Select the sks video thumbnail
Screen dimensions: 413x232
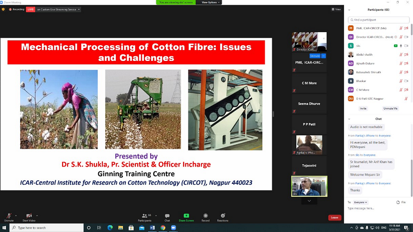[x=309, y=186]
